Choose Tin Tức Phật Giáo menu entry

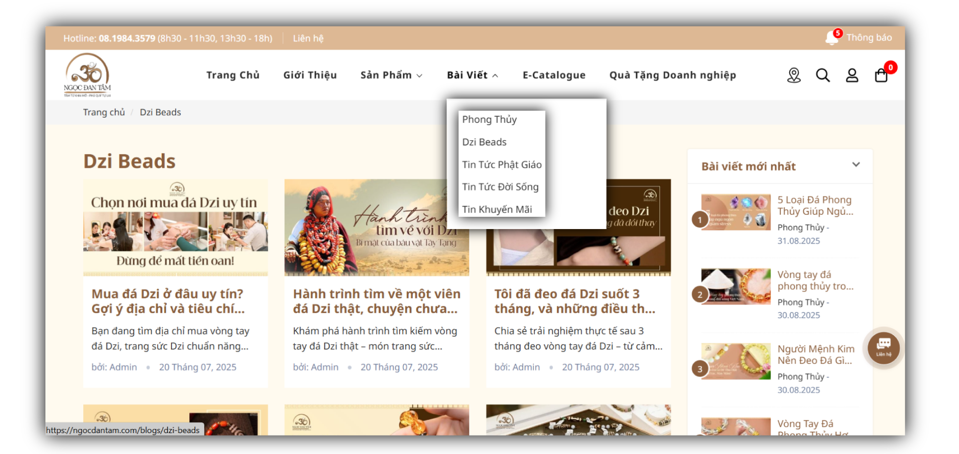502,164
